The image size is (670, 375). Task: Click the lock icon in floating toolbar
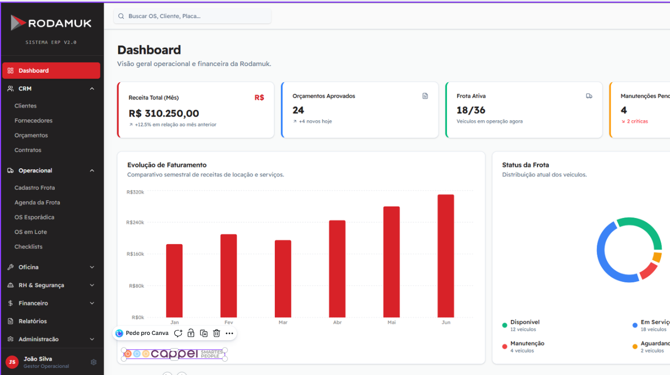pyautogui.click(x=191, y=333)
